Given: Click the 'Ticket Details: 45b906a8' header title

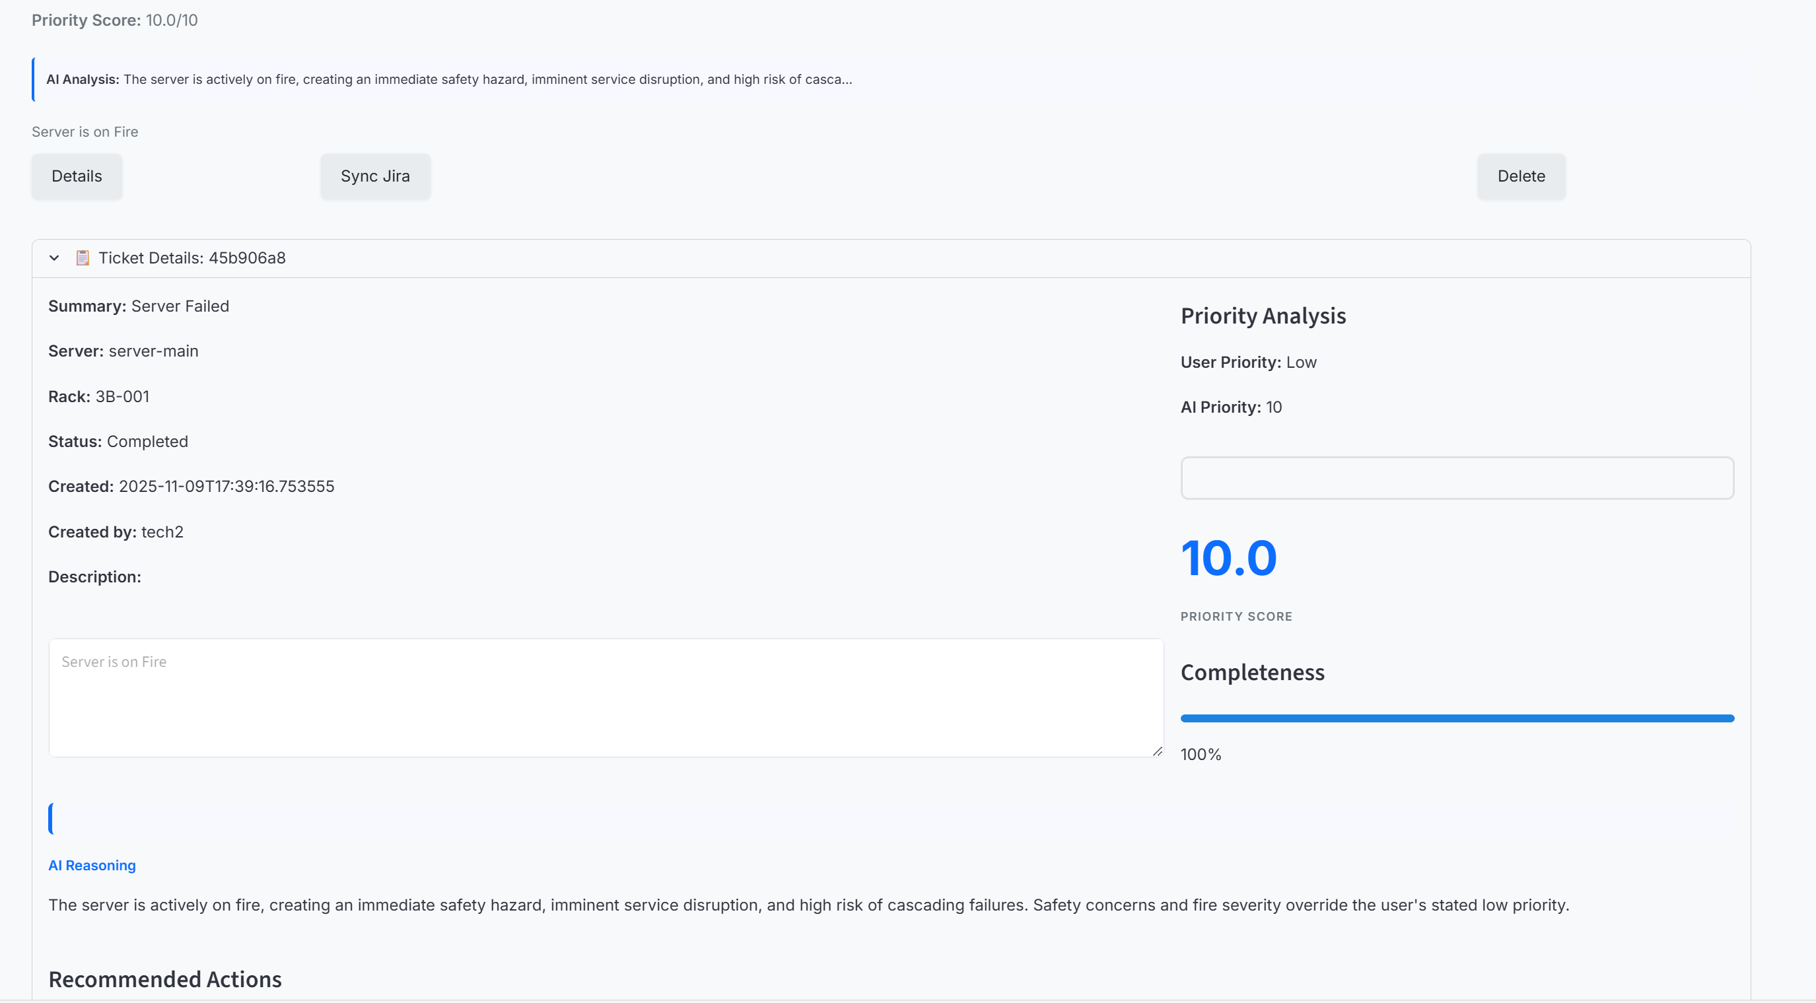Looking at the screenshot, I should (192, 258).
